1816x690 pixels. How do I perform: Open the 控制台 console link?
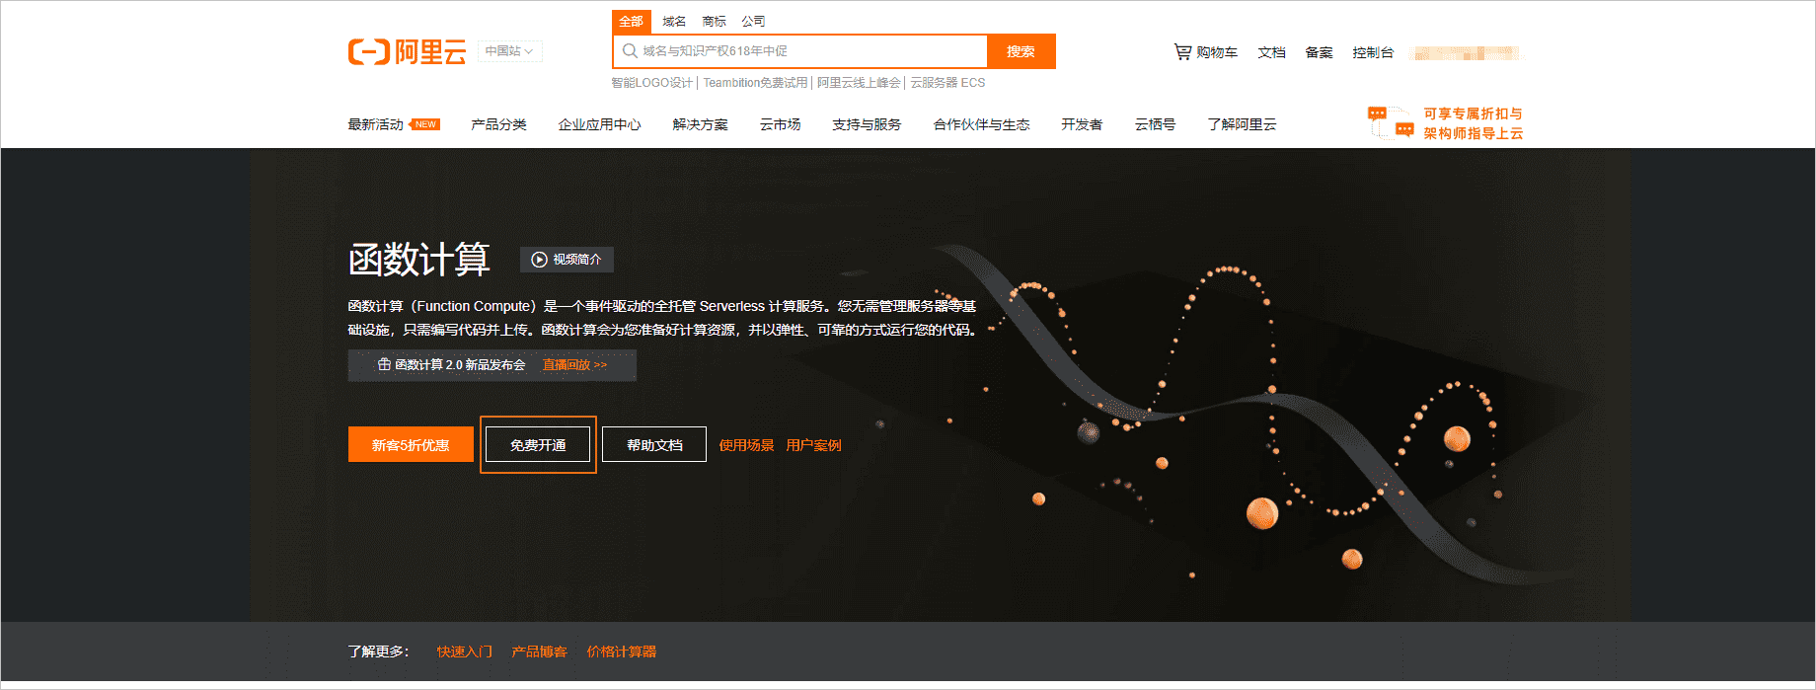1373,52
